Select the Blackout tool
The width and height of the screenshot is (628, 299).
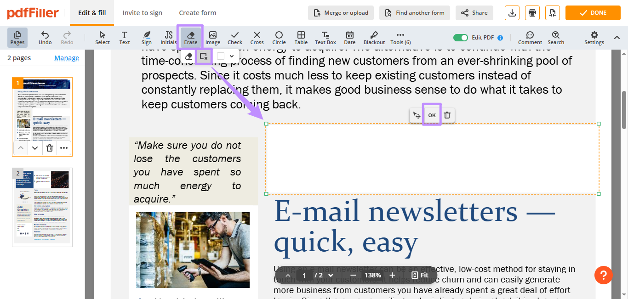tap(374, 38)
